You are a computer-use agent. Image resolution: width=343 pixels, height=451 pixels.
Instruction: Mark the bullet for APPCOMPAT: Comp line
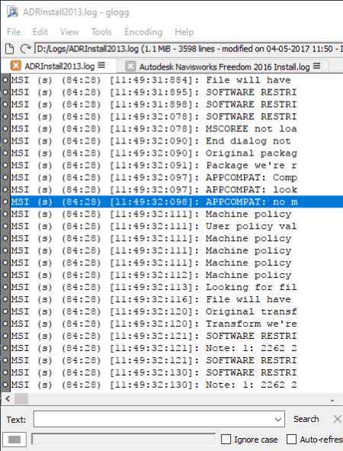[5, 178]
